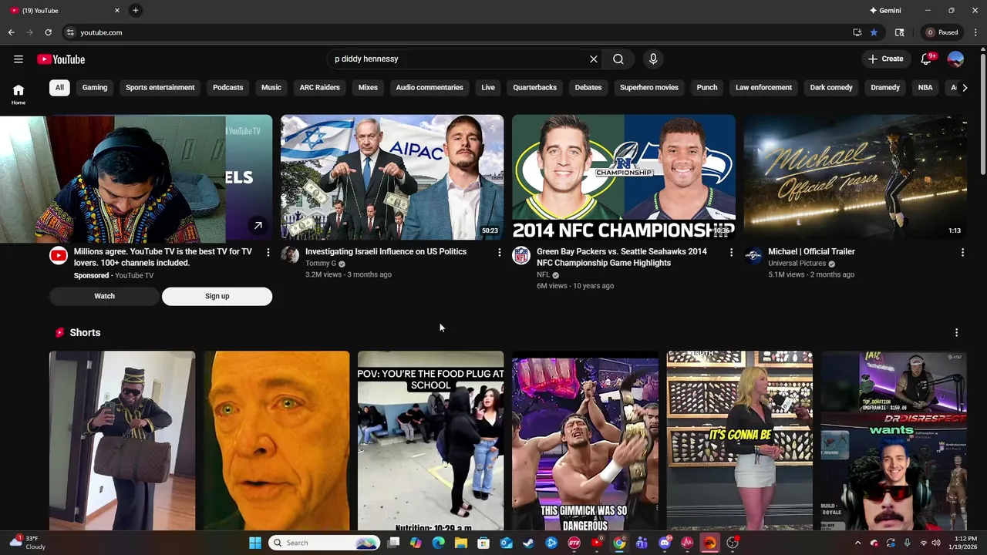This screenshot has width=987, height=555.
Task: Open the ad external link arrow
Action: [258, 225]
